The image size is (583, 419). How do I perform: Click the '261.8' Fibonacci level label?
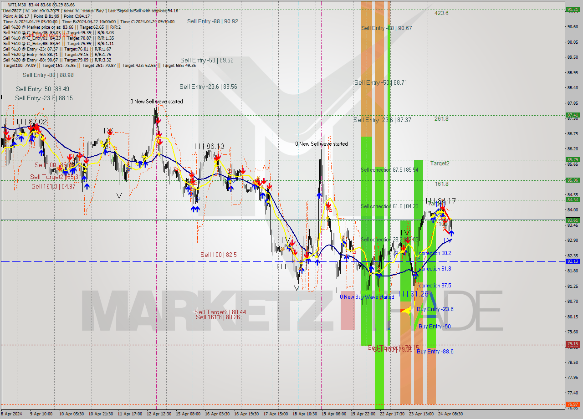click(441, 119)
